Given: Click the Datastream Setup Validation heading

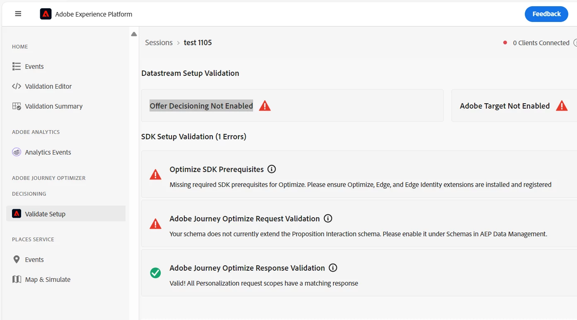Looking at the screenshot, I should (190, 73).
